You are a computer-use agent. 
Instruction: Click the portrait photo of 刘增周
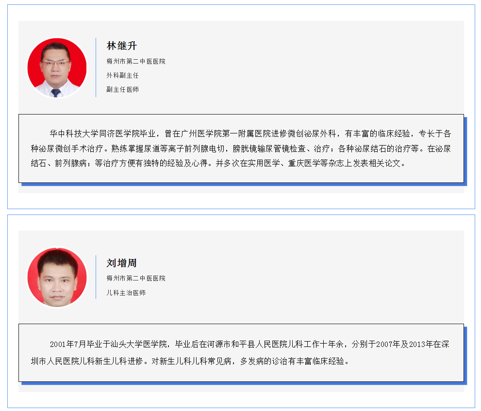57,277
